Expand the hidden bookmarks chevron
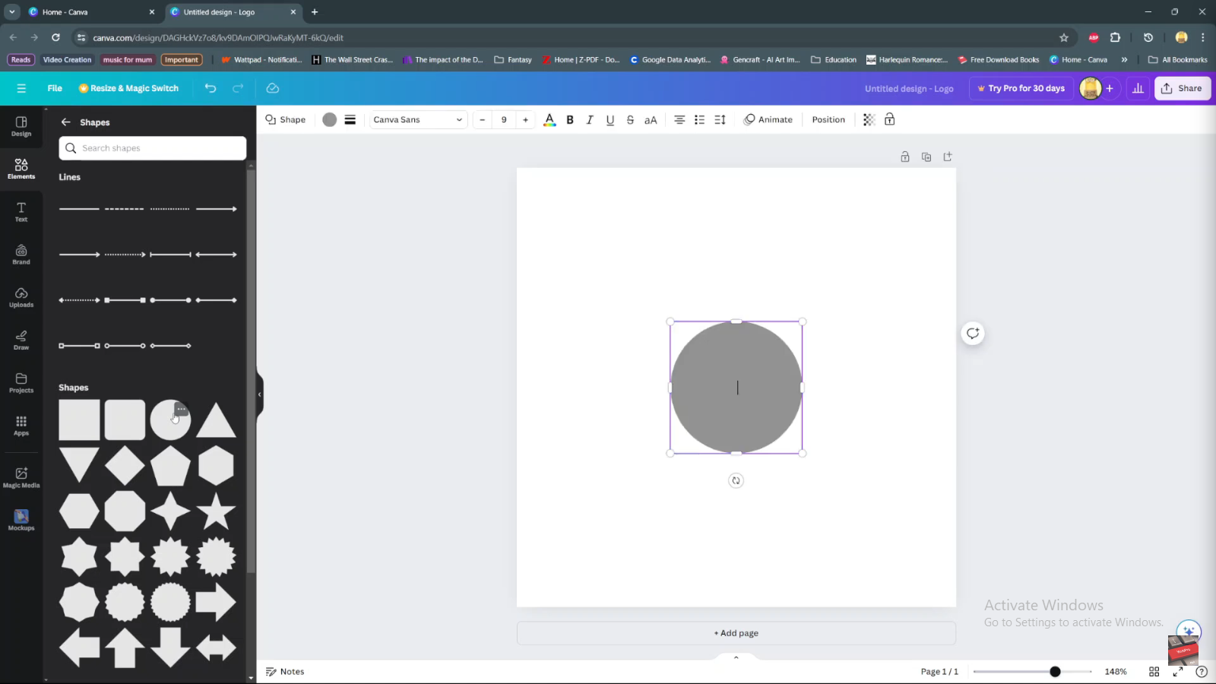The image size is (1216, 684). (1124, 59)
